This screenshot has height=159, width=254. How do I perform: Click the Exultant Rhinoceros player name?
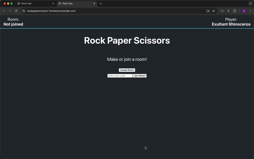tap(231, 24)
